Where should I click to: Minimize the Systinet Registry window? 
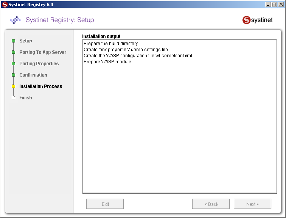pos(268,5)
